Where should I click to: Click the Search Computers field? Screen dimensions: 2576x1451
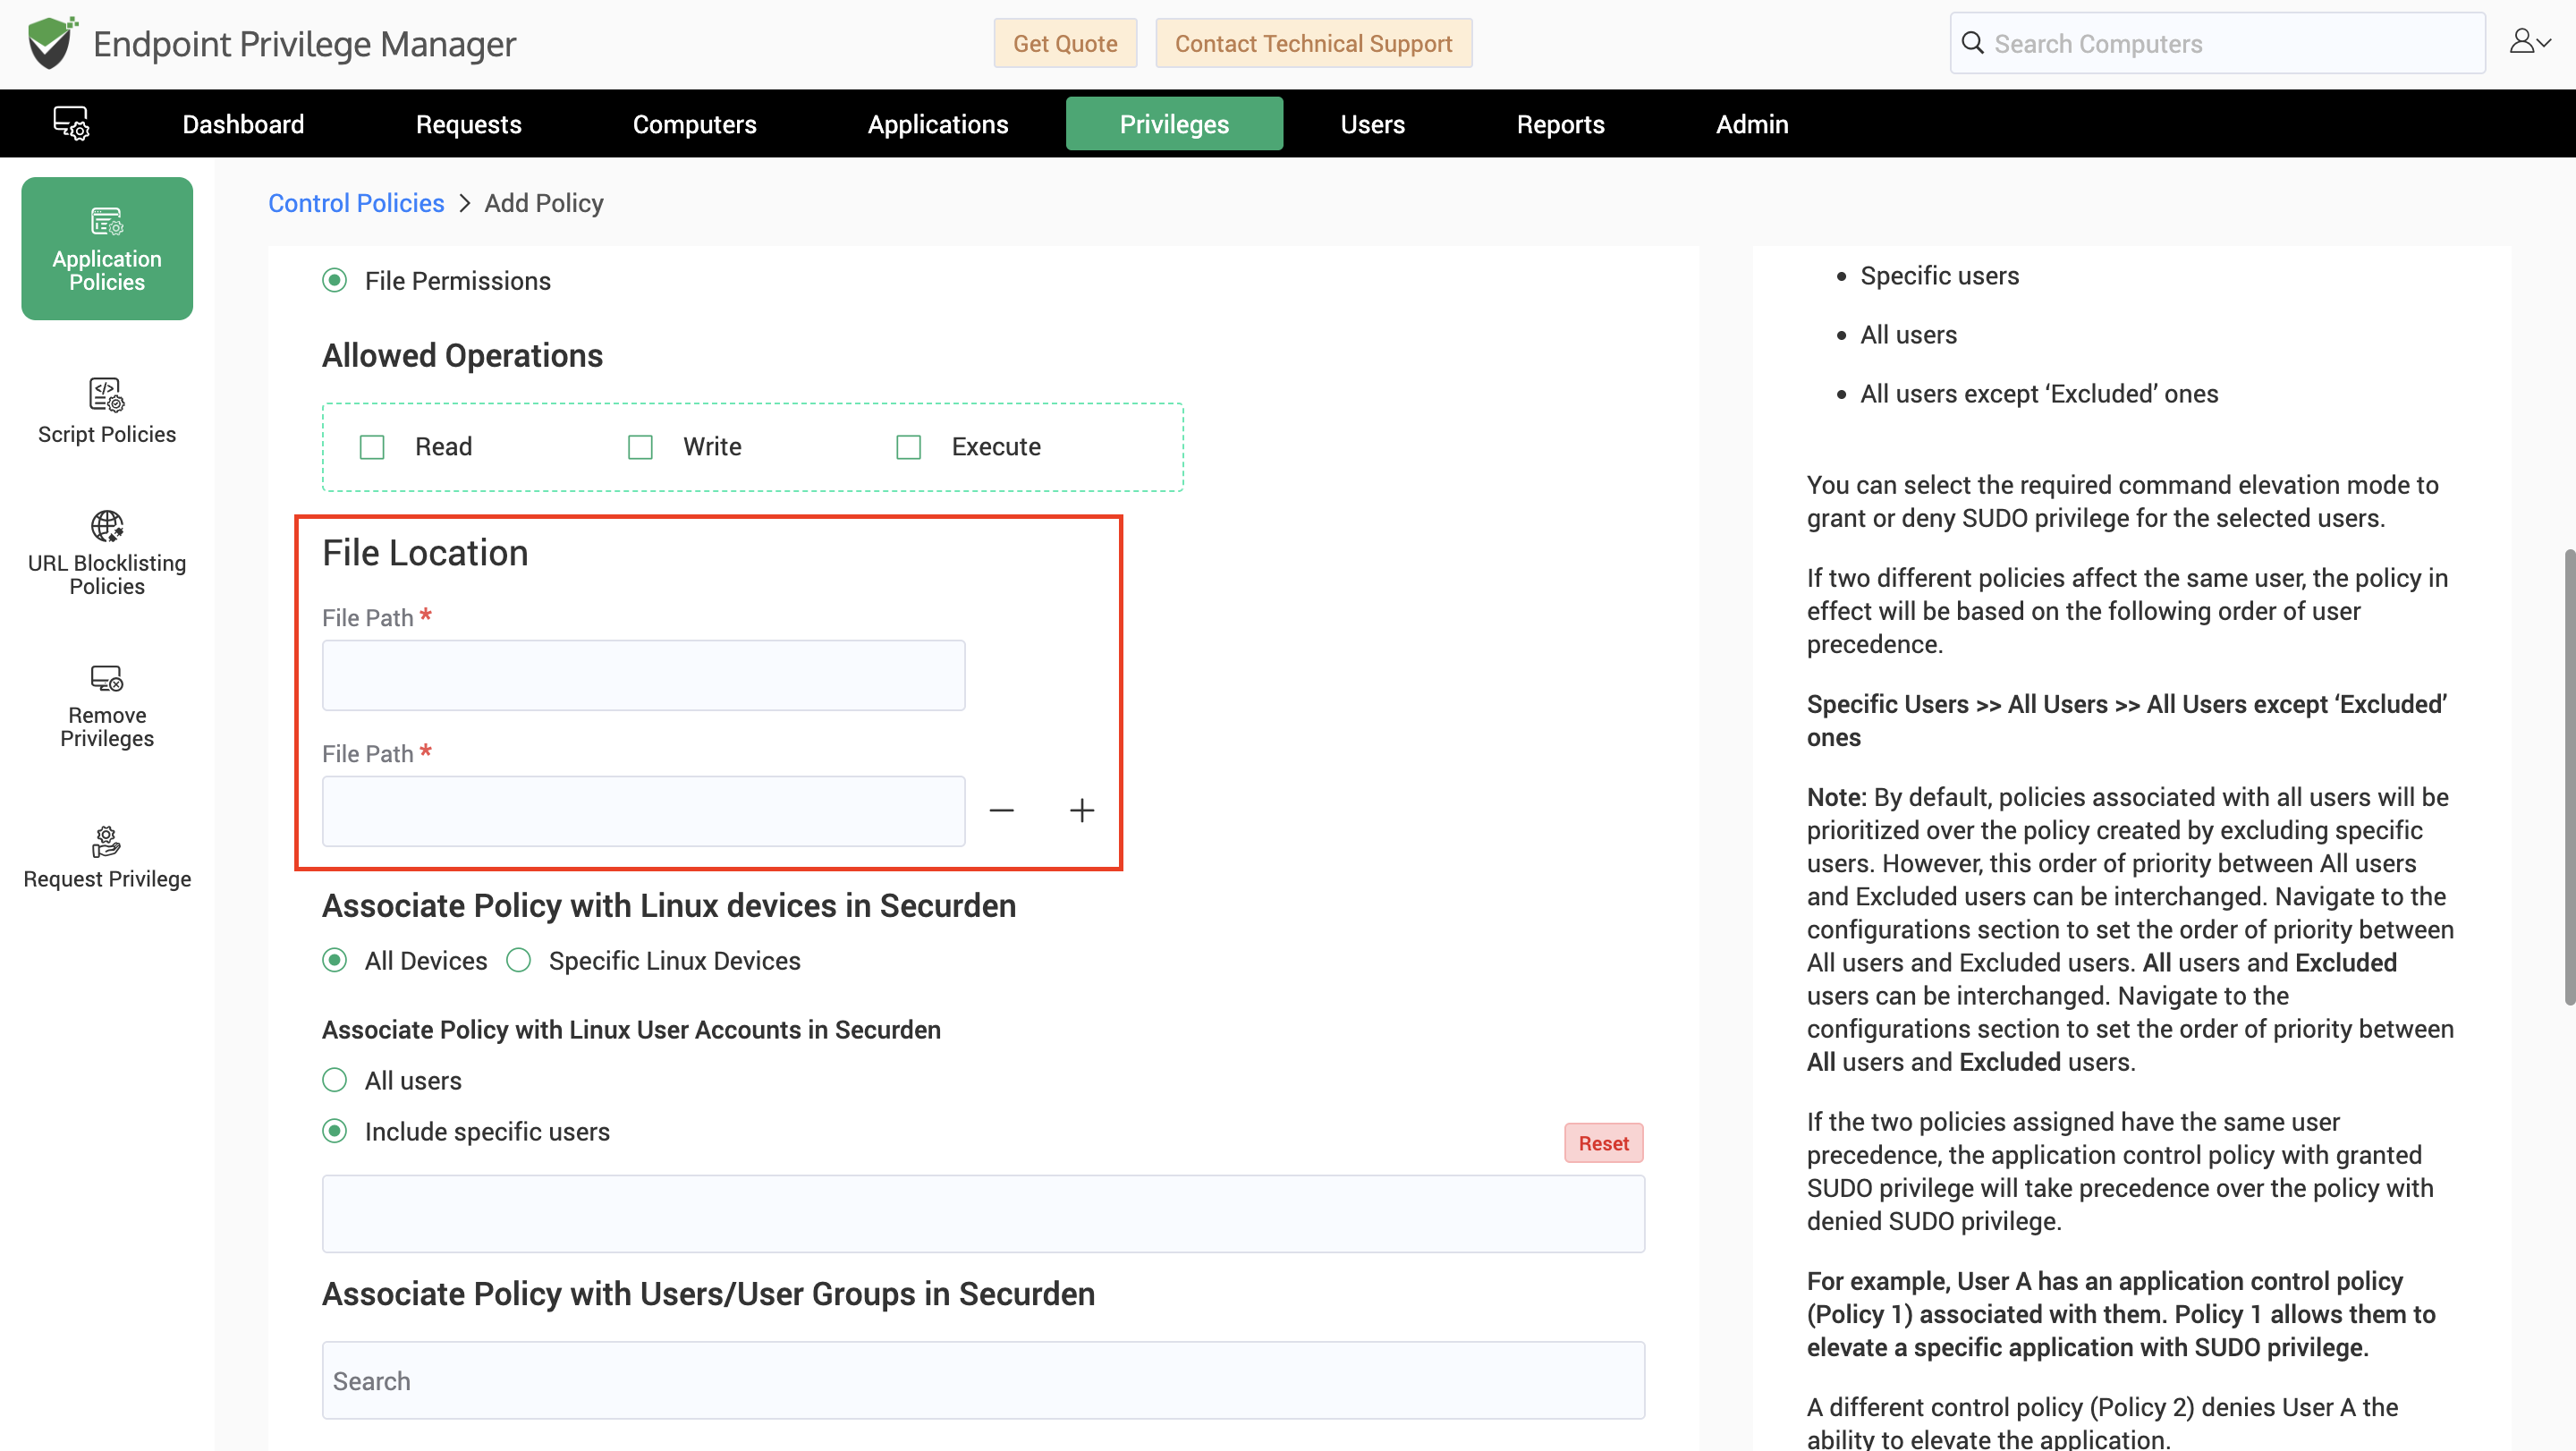tap(2217, 43)
